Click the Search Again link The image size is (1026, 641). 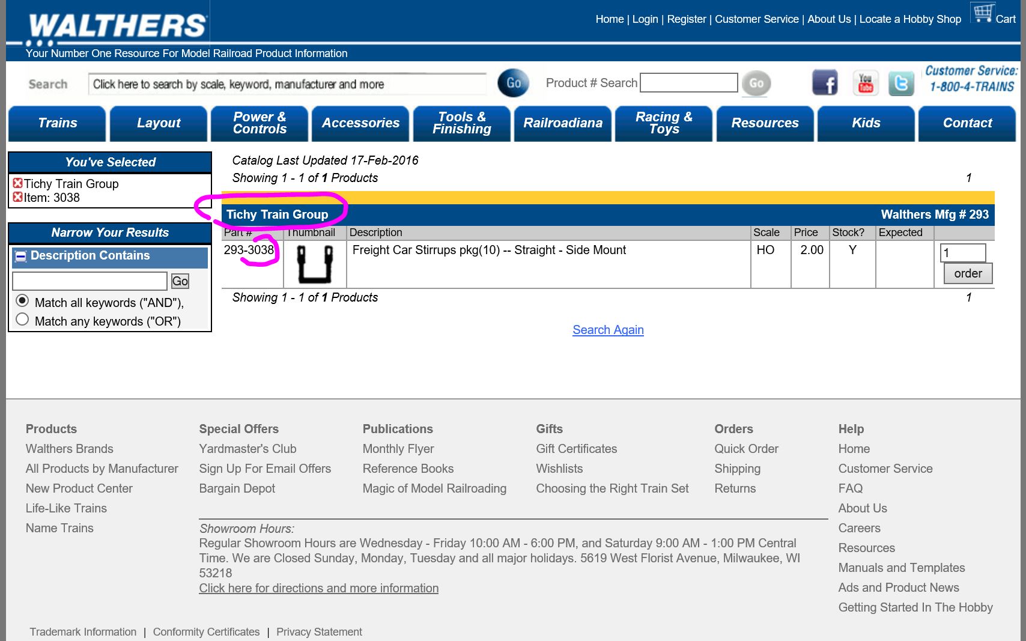tap(608, 330)
